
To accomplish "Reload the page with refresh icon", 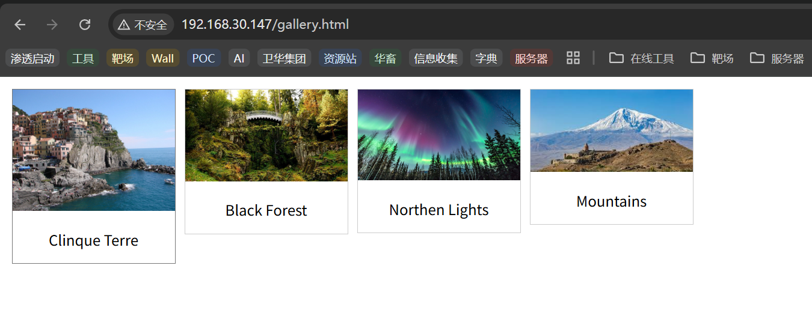I will pyautogui.click(x=85, y=25).
